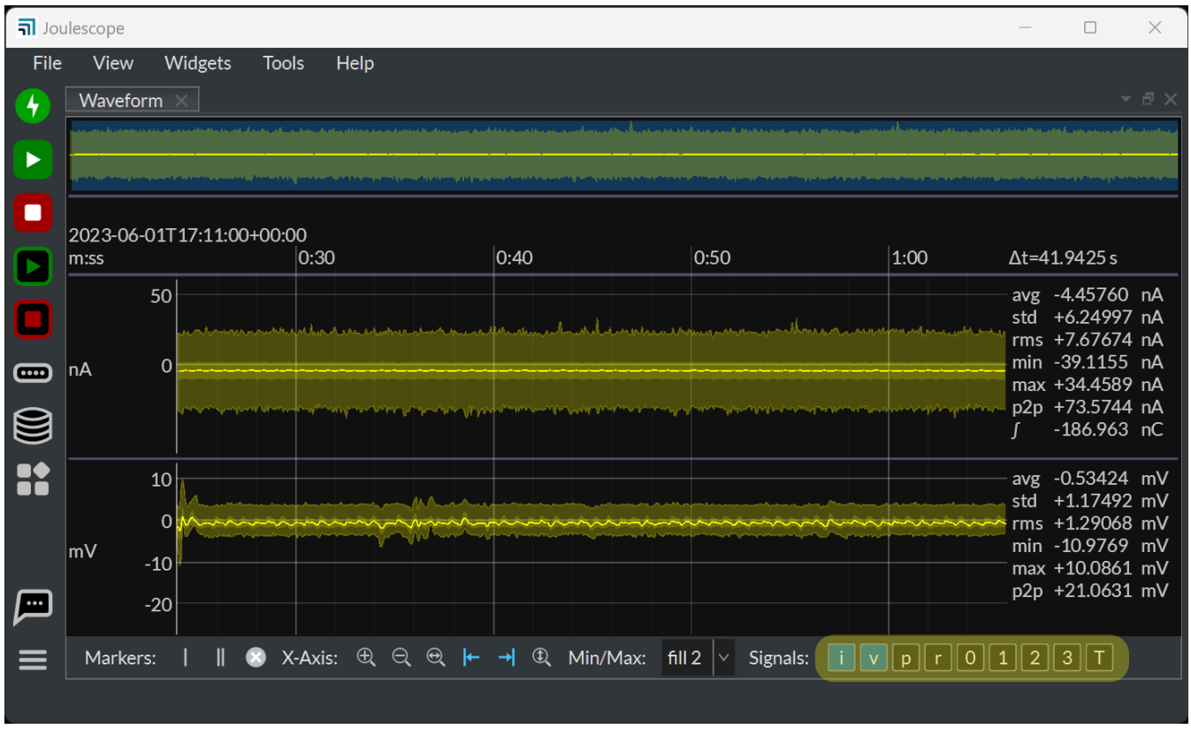This screenshot has width=1191, height=729.
Task: Open the widgets grid icon in sidebar
Action: [33, 479]
